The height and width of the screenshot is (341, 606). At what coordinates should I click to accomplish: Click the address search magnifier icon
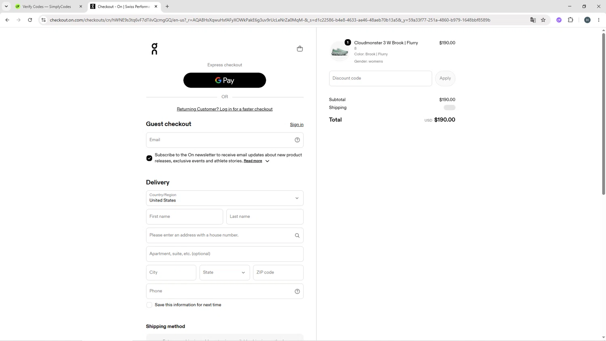[297, 236]
